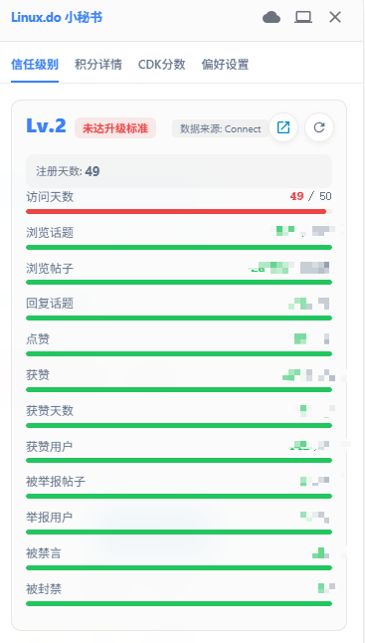Close the Linux.do 小秘书 panel
The image size is (365, 643).
(335, 17)
